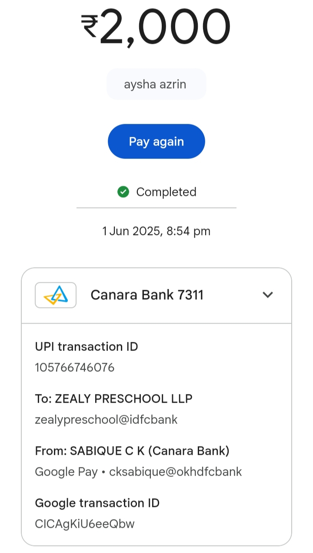Click the divider line under Completed status
This screenshot has height=553, width=313.
click(156, 208)
